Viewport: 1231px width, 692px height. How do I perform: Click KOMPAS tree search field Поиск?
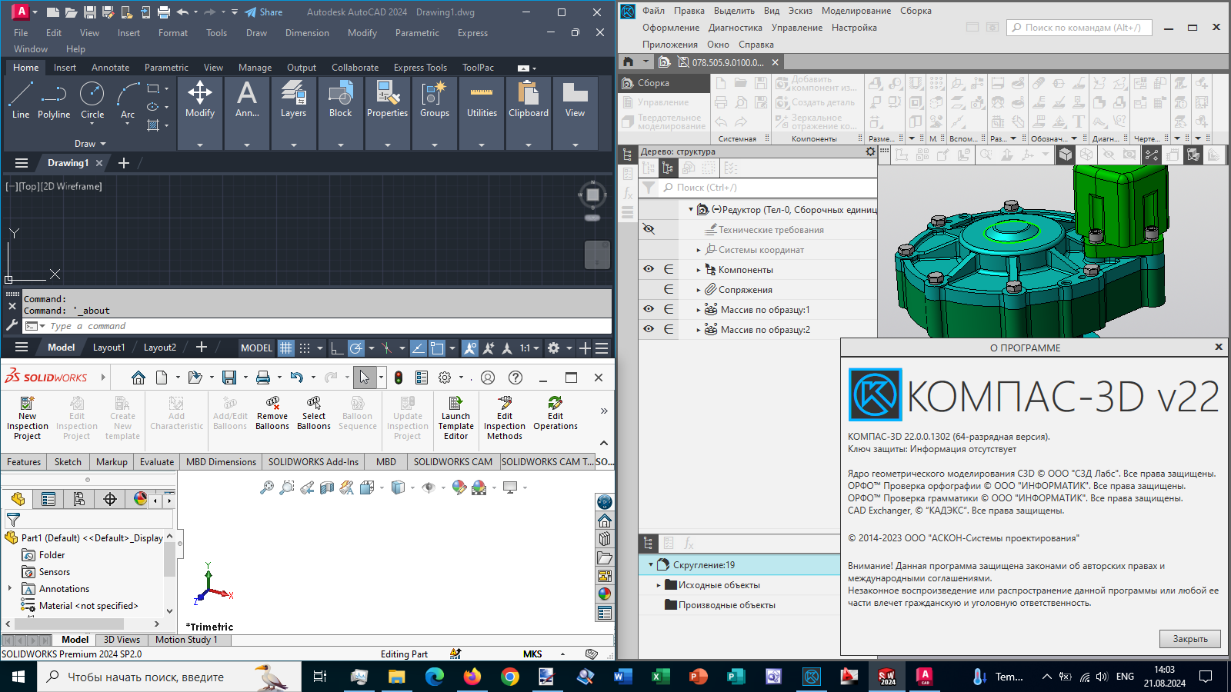pos(768,188)
